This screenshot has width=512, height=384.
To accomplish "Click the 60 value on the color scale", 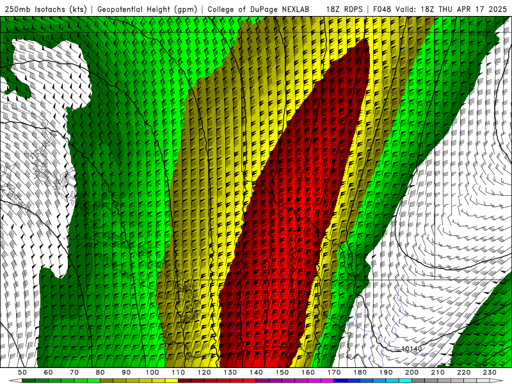I will coord(48,372).
